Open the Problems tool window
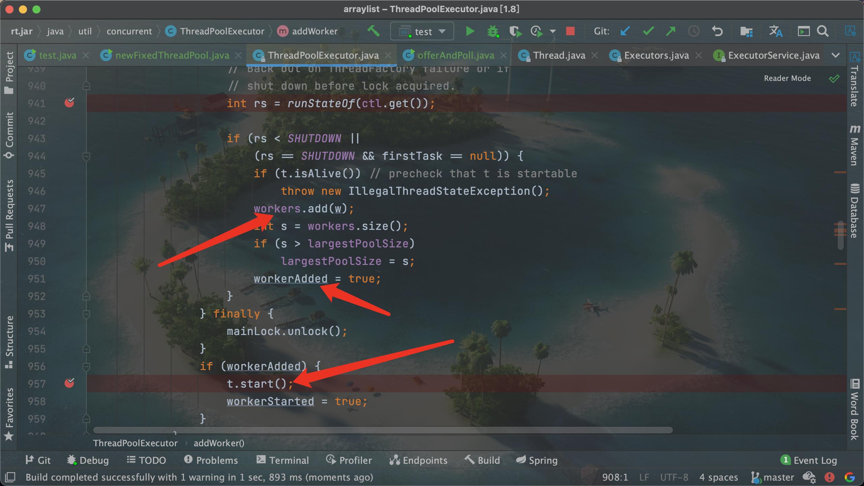This screenshot has height=486, width=864. point(211,460)
